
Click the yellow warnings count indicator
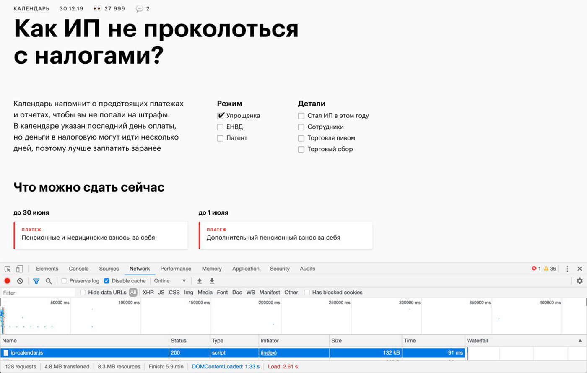[550, 269]
